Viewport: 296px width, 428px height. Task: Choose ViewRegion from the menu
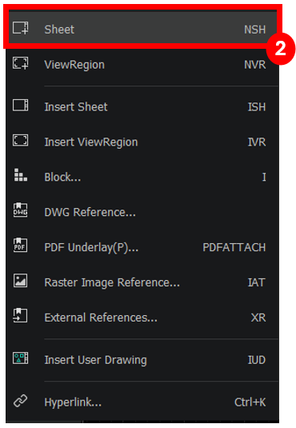click(x=142, y=65)
